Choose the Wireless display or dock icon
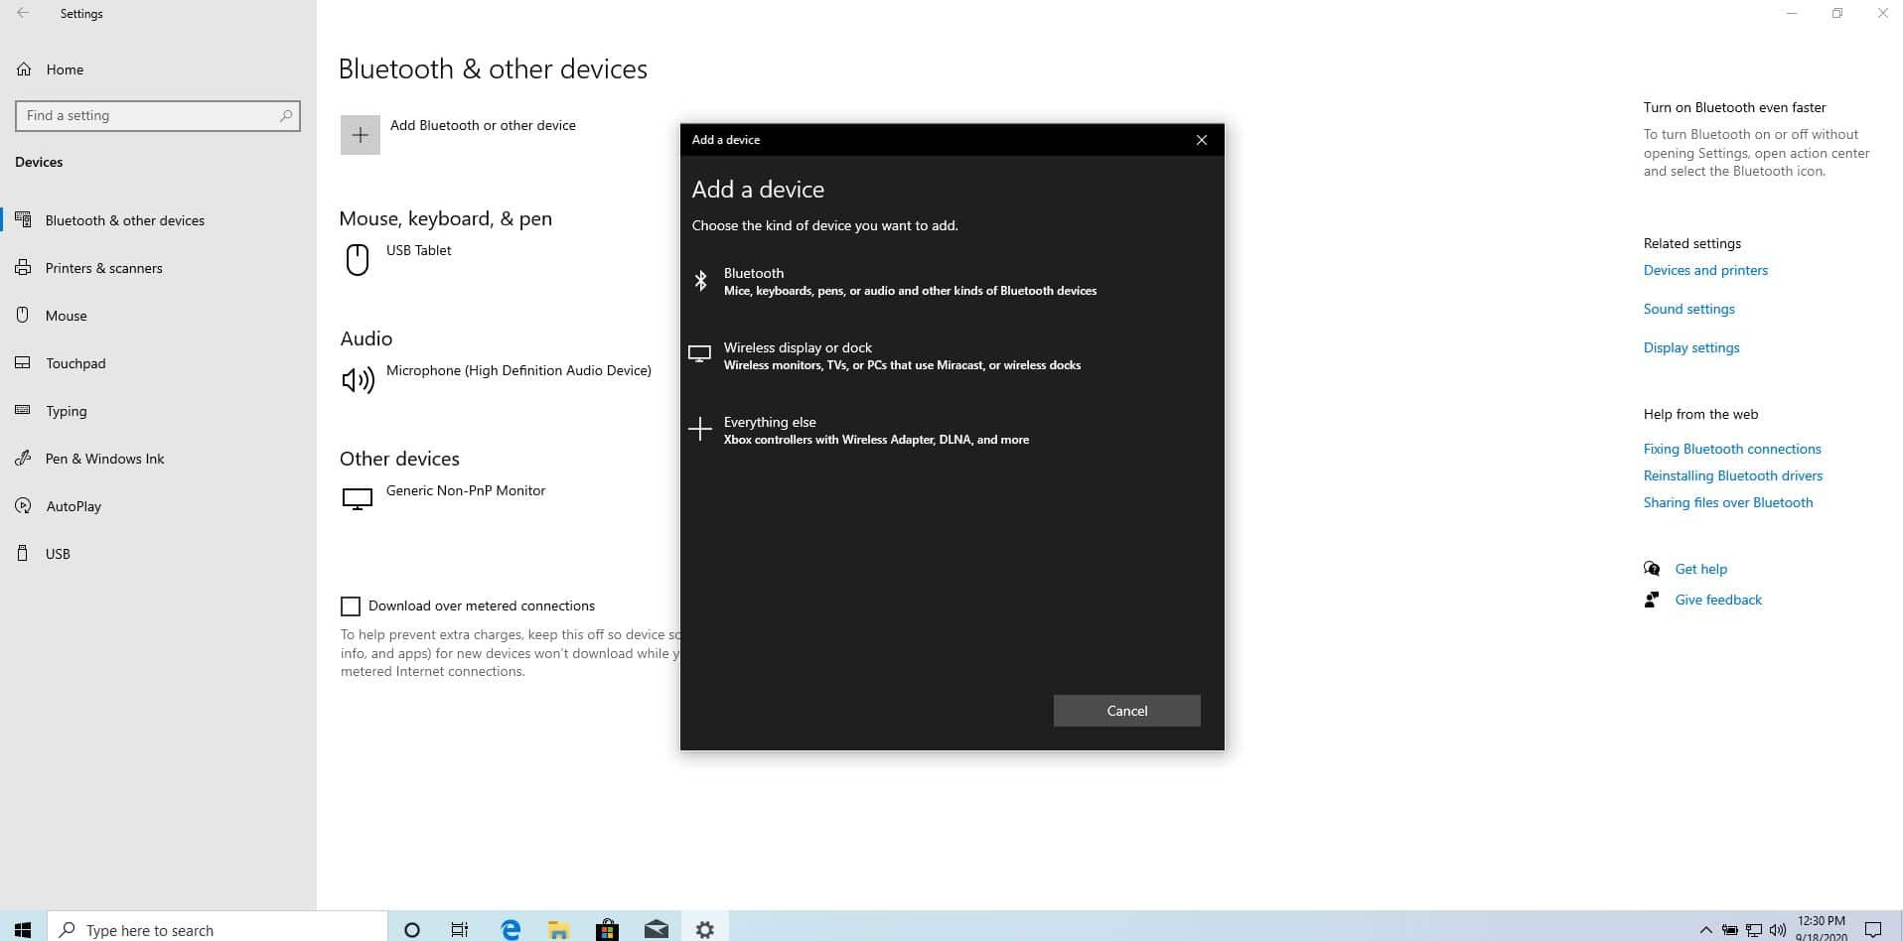The image size is (1903, 941). 699,354
